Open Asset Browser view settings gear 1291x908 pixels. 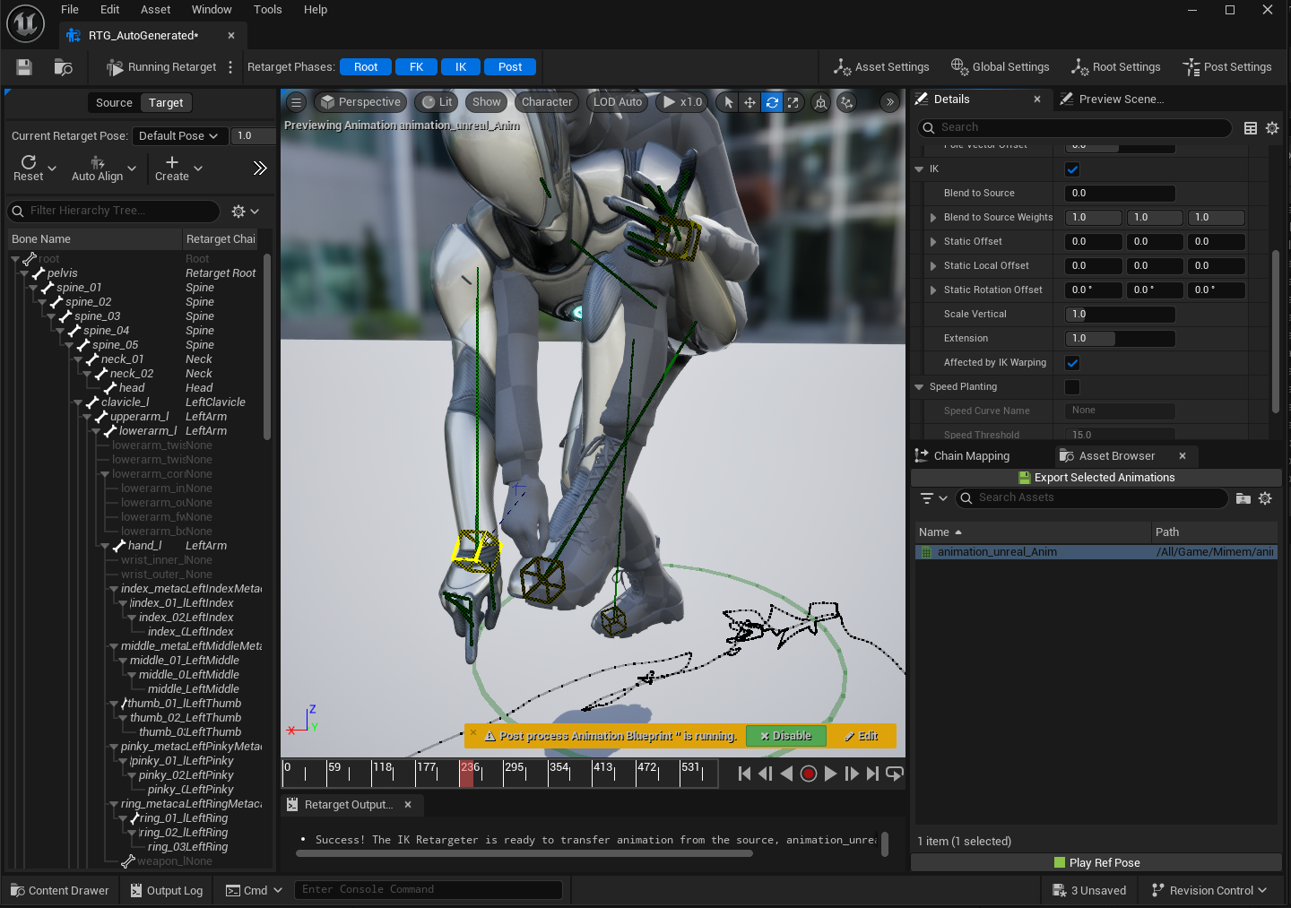click(1265, 498)
